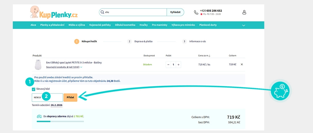Open the user account icon
The image size is (313, 133).
[244, 12]
